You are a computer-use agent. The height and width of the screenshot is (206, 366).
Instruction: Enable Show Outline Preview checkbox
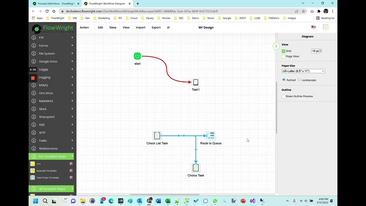coord(283,96)
